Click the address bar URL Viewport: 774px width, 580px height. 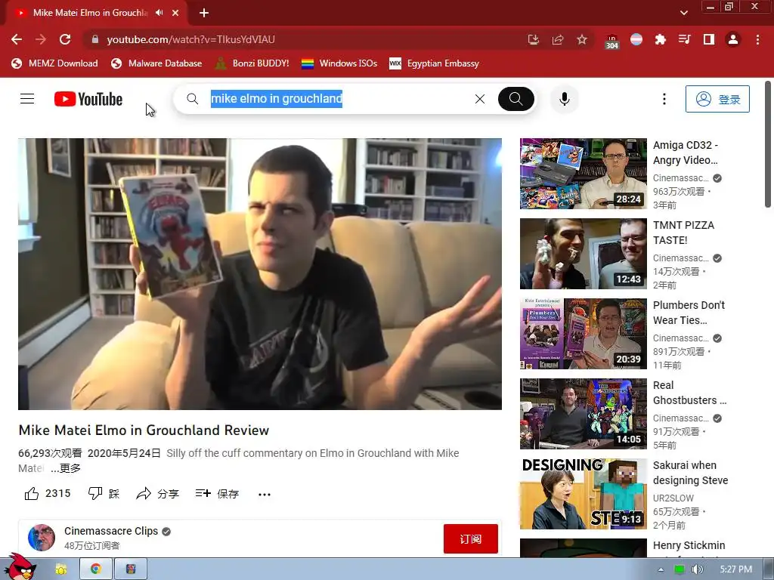(190, 39)
